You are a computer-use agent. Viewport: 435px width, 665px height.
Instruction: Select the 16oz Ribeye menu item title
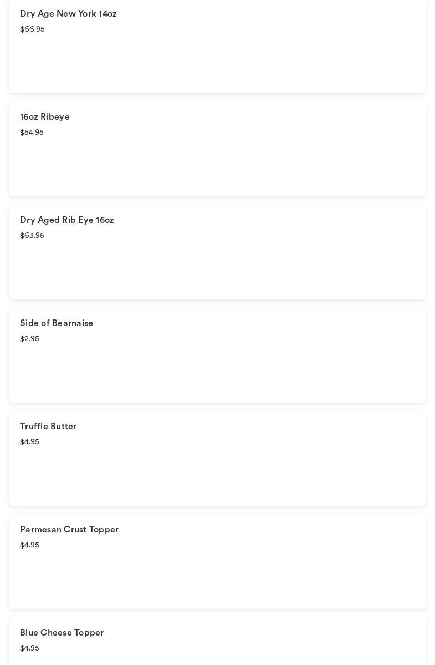45,117
